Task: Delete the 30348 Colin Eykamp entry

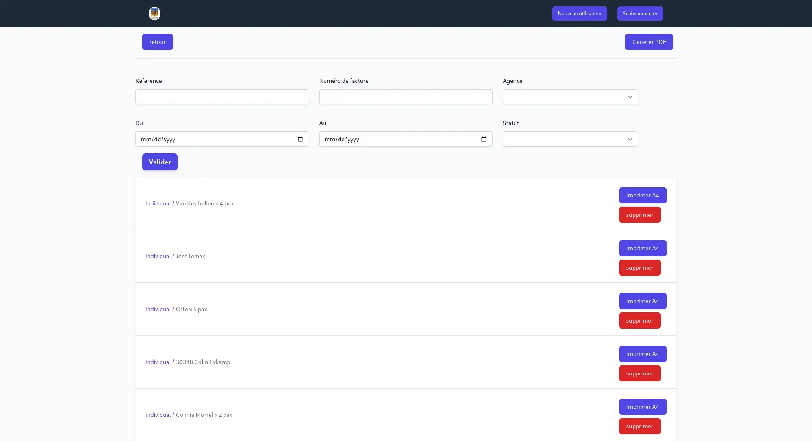Action: [x=639, y=373]
